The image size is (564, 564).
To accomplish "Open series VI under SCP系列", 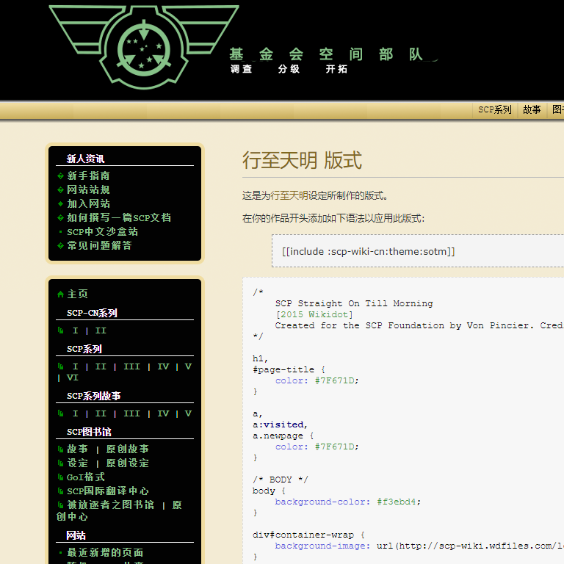I will [72, 378].
